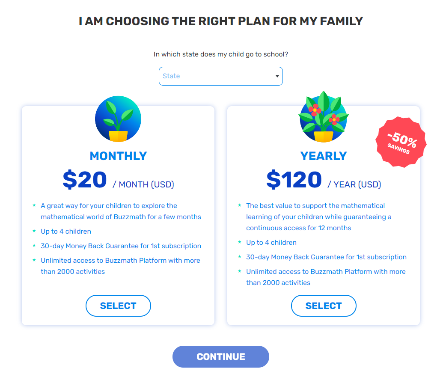Image resolution: width=443 pixels, height=386 pixels.
Task: Click the $20 monthly price
Action: tap(85, 180)
